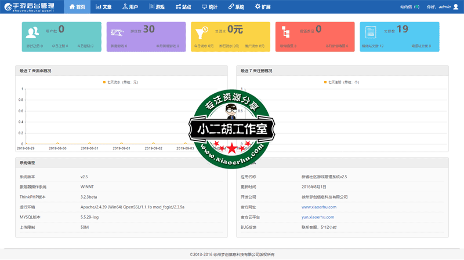
Task: Click the gamepad icon on 游戏数 card
Action: (x=117, y=32)
